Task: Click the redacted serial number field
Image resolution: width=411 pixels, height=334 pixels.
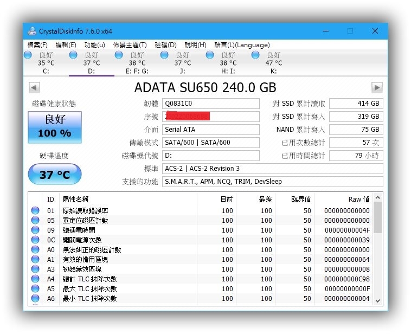Action: point(211,117)
